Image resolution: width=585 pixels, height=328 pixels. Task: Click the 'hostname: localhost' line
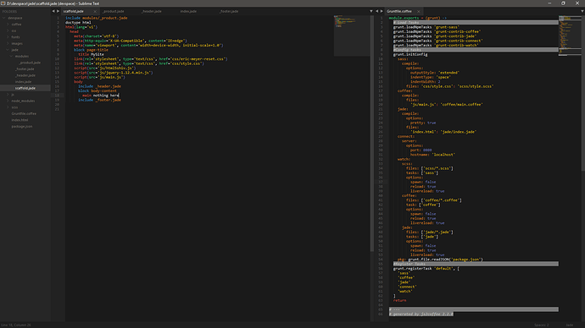(432, 155)
